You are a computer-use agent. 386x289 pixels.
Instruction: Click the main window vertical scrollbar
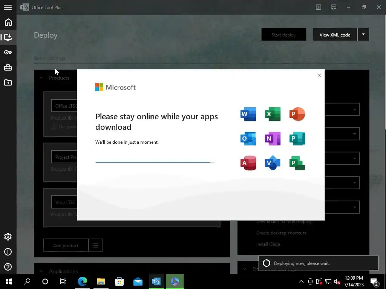(x=385, y=71)
